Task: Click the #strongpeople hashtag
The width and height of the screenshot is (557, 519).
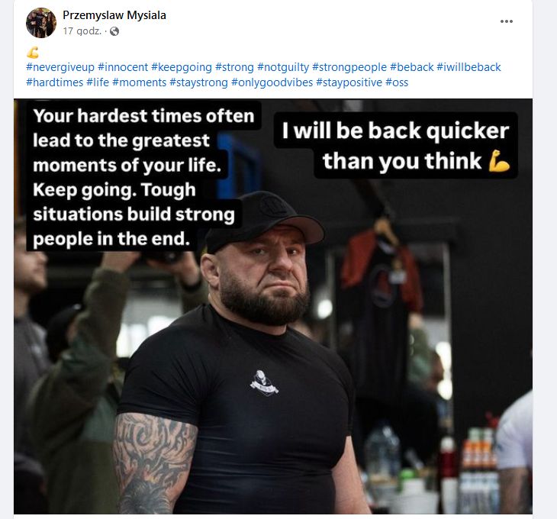Action: [349, 67]
